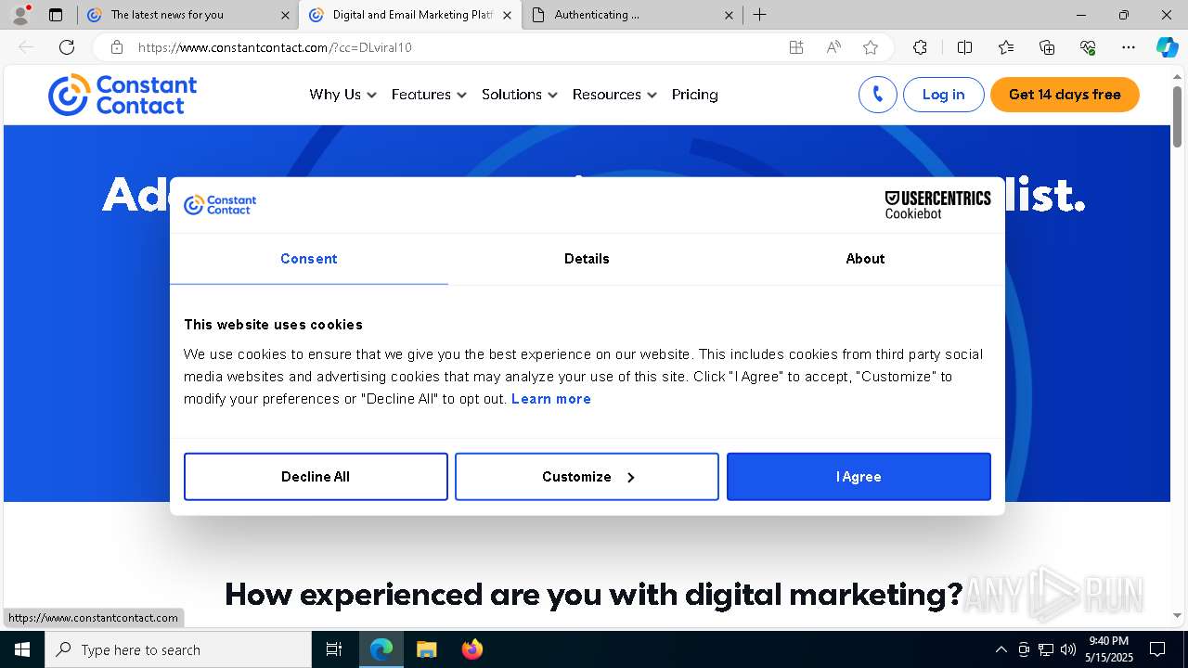Click Get 14 days free button
The image size is (1188, 668).
point(1065,95)
